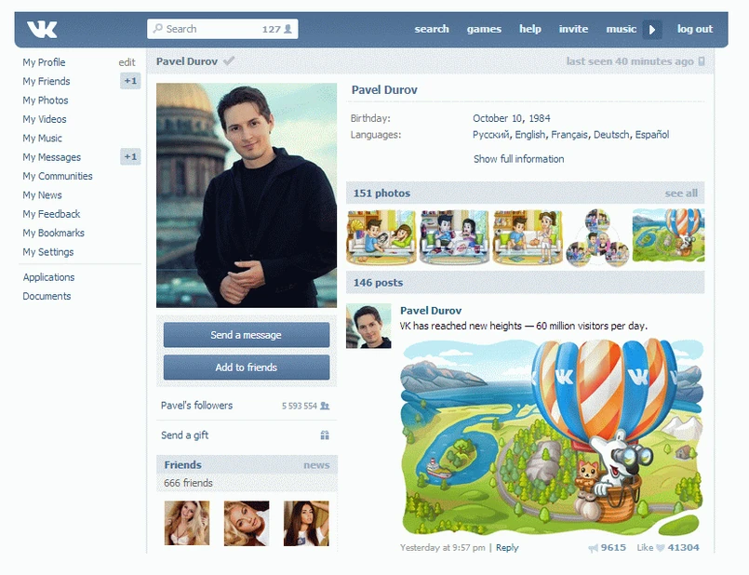
Task: Click the Send a gift link
Action: click(x=185, y=435)
